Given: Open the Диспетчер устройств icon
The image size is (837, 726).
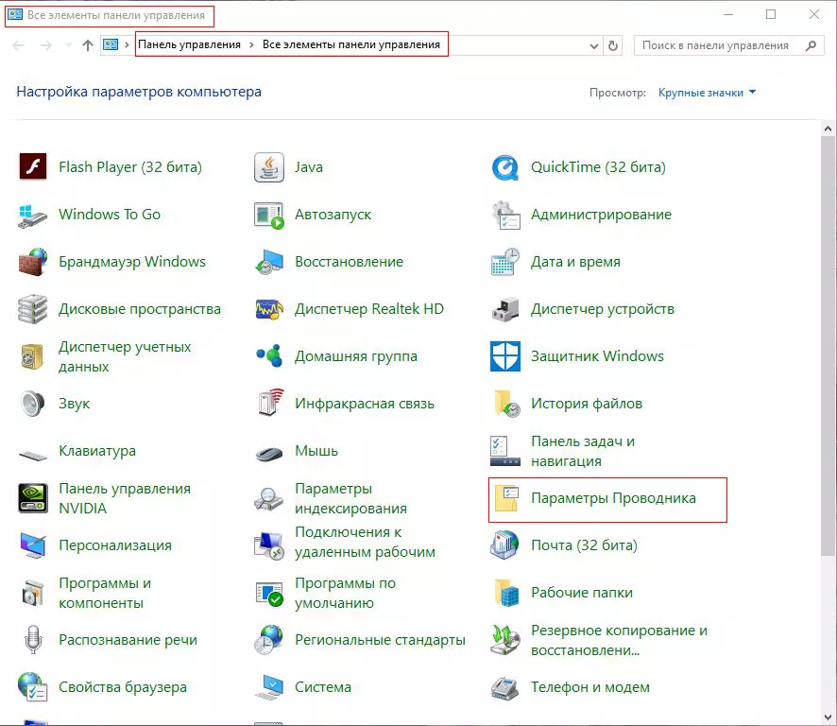Looking at the screenshot, I should (x=505, y=309).
